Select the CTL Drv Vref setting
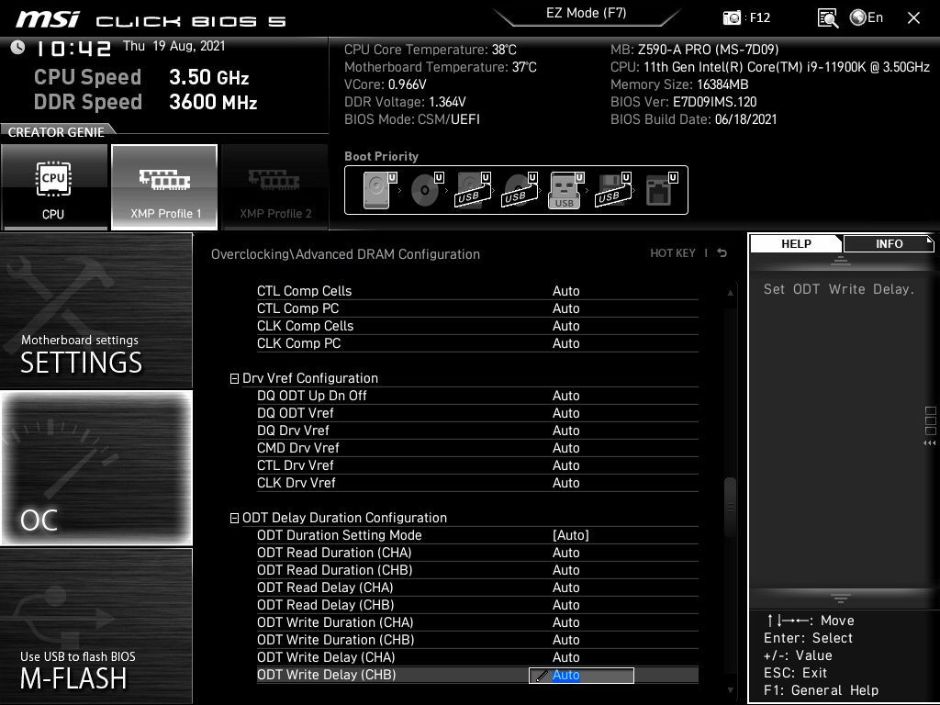The width and height of the screenshot is (940, 705). pos(477,465)
